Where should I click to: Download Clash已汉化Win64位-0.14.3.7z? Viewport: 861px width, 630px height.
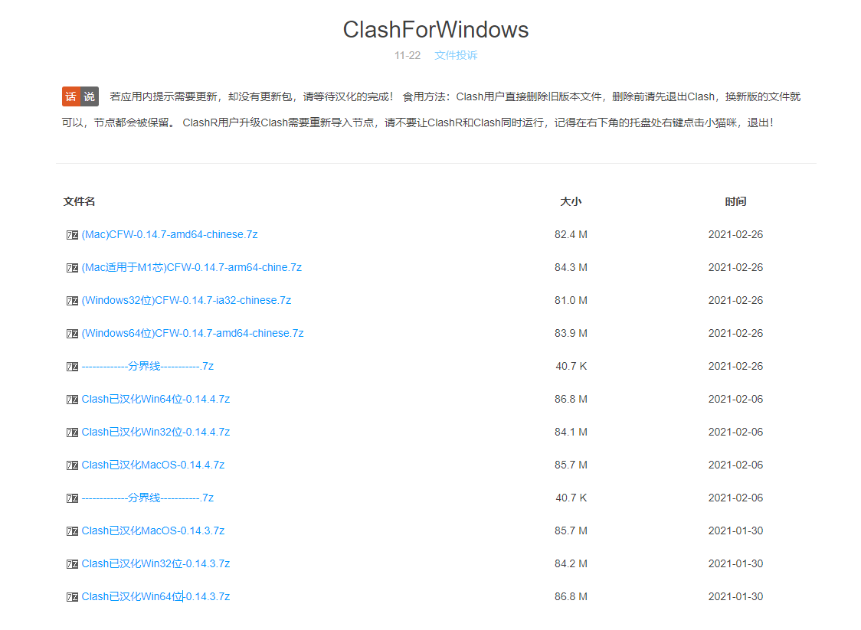tap(156, 596)
